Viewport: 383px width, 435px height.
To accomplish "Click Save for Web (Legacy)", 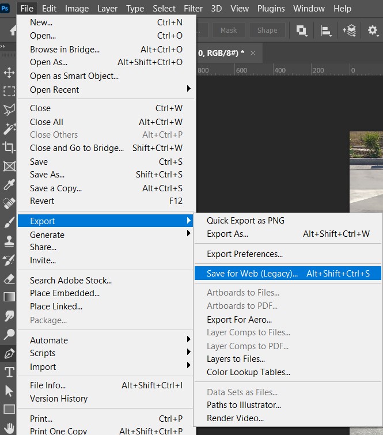I will click(x=252, y=274).
